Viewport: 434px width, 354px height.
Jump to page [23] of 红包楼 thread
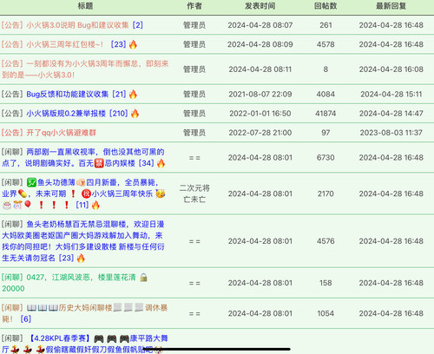pyautogui.click(x=118, y=44)
